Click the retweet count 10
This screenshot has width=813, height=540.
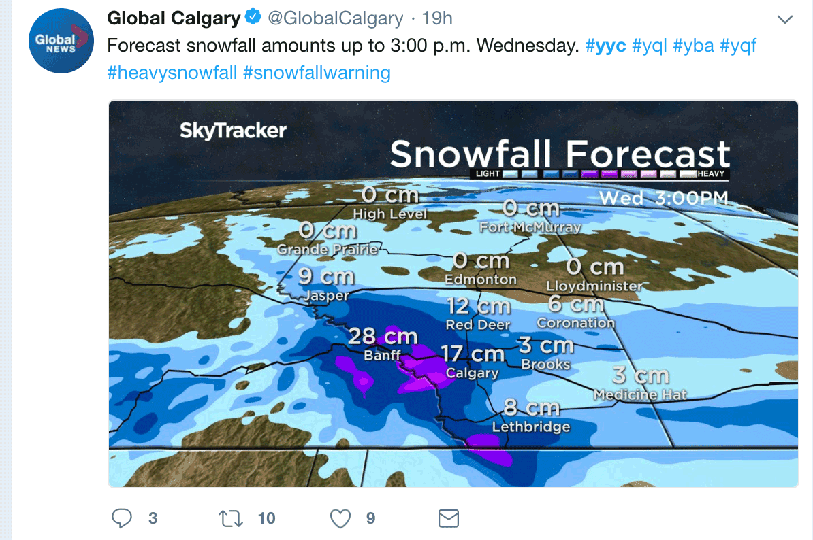click(x=266, y=518)
